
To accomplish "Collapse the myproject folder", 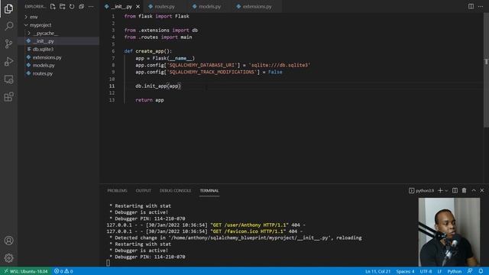I will 40,25.
